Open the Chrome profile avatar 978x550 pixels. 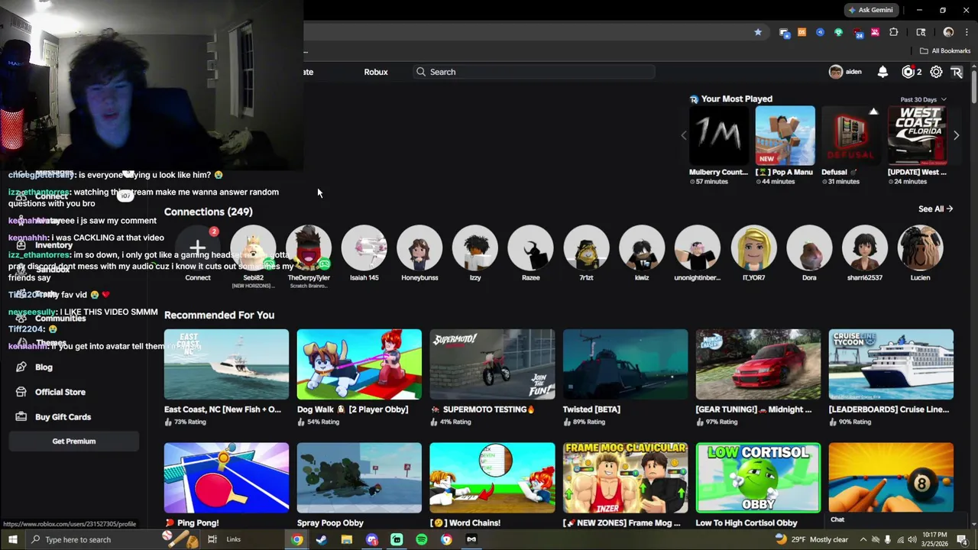(x=948, y=32)
